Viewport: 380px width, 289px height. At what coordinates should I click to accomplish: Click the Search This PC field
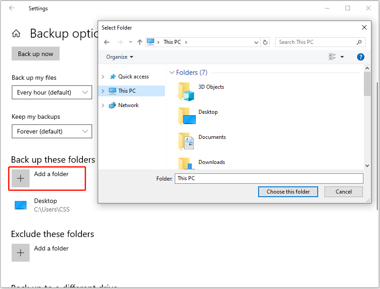tap(320, 42)
